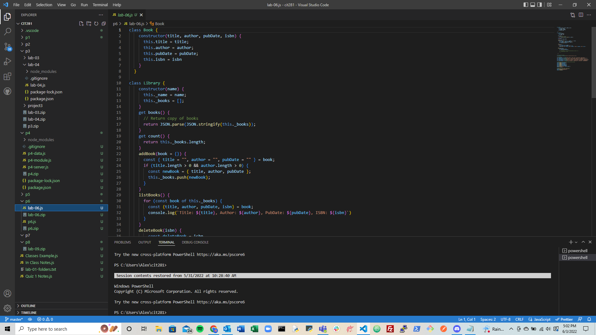
Task: Toggle the Panel visibility
Action: click(533, 5)
